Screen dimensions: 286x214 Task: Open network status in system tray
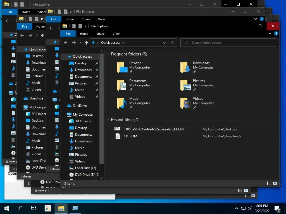coord(243,208)
